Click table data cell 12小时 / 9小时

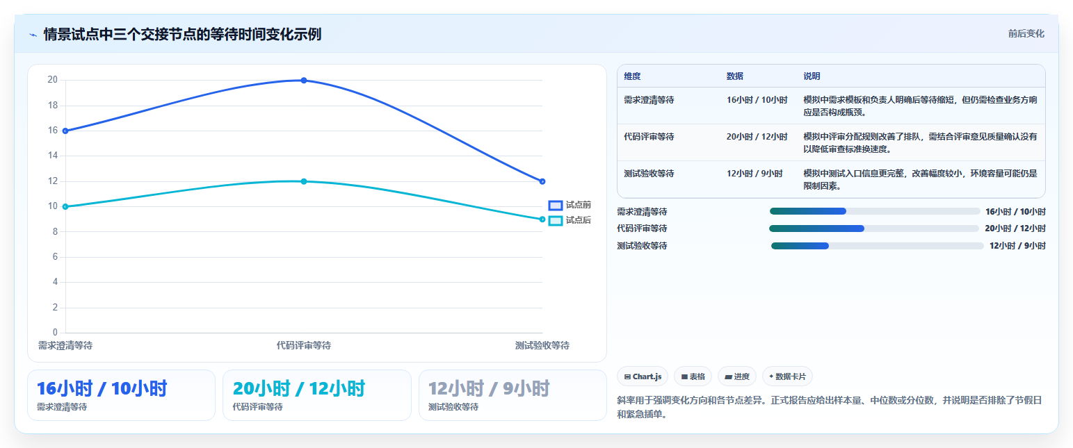(x=755, y=174)
